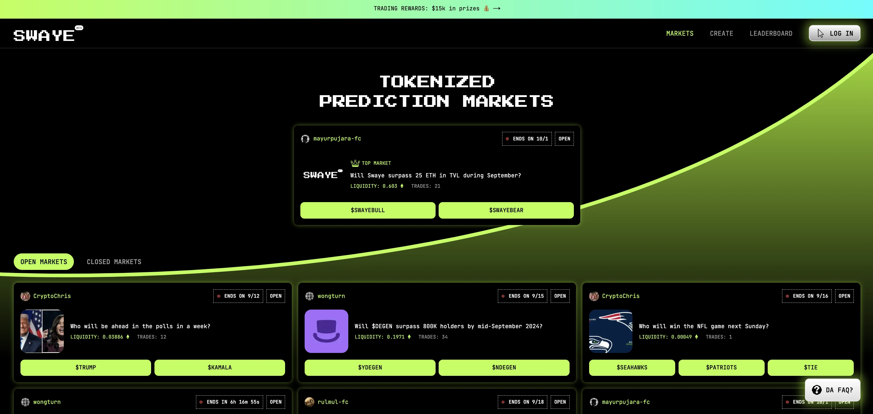The image size is (873, 414).
Task: Click the LEADERBOARD navigation link
Action: click(x=771, y=34)
